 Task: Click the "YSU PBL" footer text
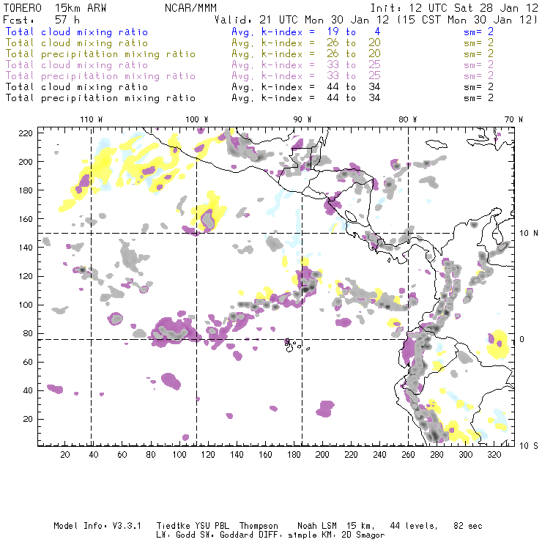pos(212,526)
